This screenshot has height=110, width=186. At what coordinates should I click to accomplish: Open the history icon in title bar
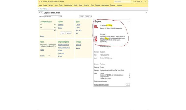pos(134,2)
